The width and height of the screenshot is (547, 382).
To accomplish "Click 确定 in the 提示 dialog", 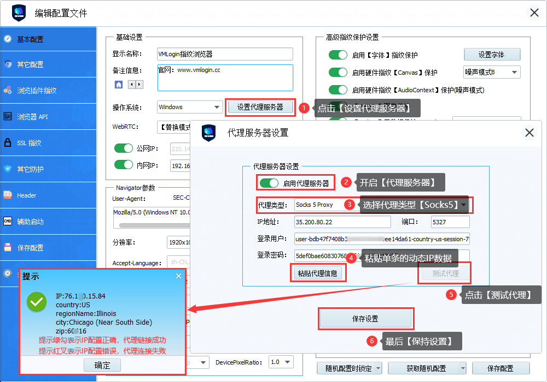I will pyautogui.click(x=102, y=365).
